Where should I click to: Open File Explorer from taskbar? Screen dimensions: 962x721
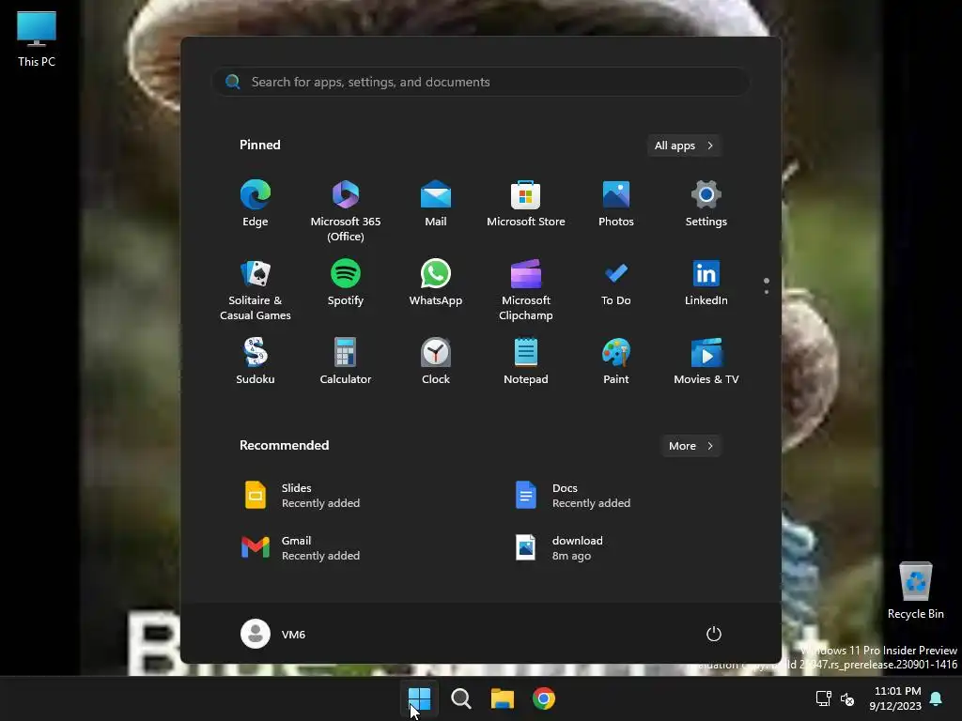tap(503, 698)
